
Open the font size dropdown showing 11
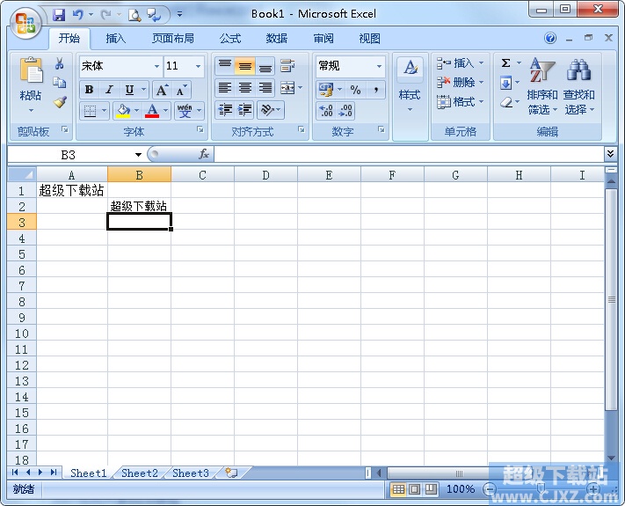pos(198,66)
